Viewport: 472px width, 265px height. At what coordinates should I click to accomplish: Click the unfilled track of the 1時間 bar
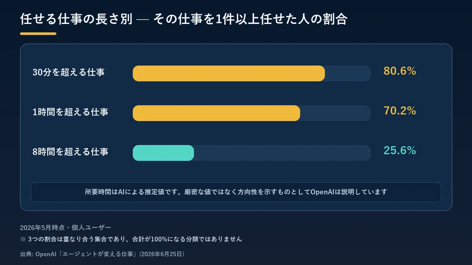336,113
